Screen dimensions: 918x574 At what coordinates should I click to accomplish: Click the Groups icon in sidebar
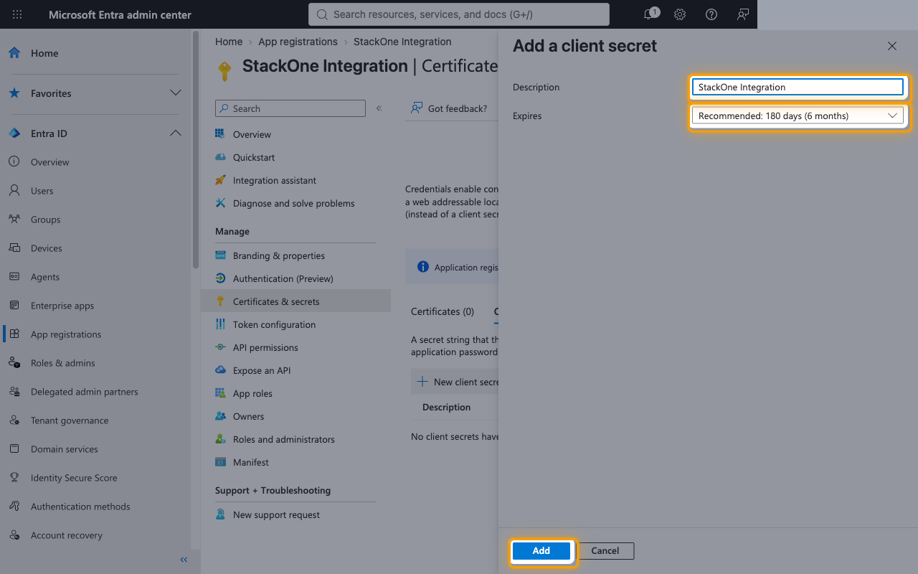click(14, 220)
